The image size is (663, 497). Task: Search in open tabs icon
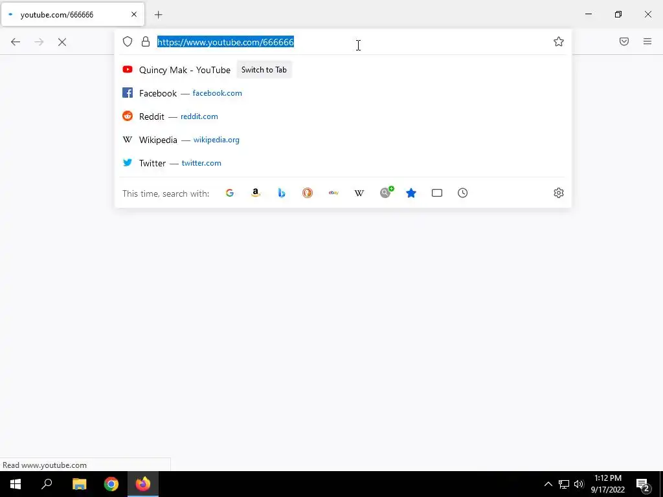point(437,193)
